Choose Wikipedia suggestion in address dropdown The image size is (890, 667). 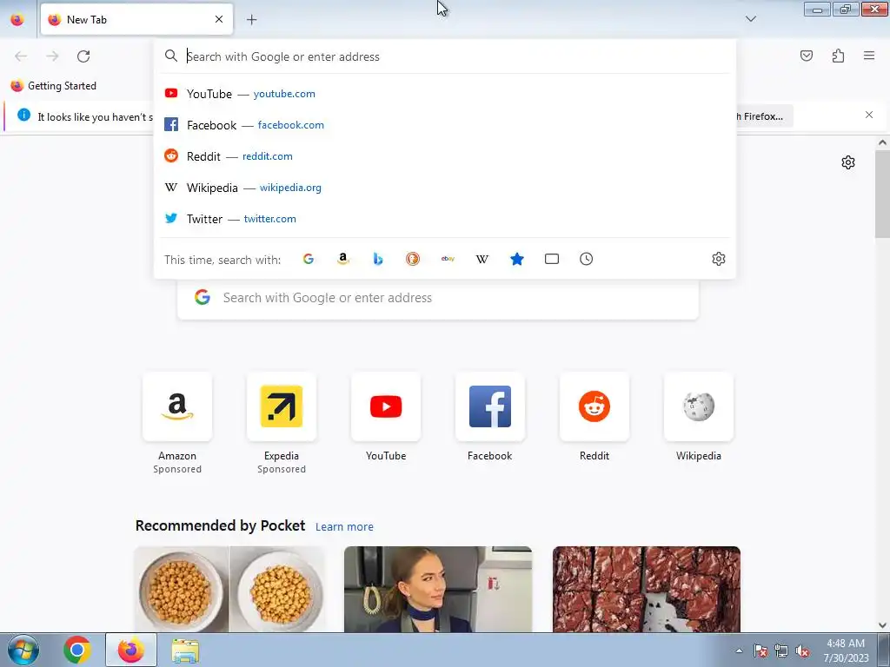tap(444, 188)
